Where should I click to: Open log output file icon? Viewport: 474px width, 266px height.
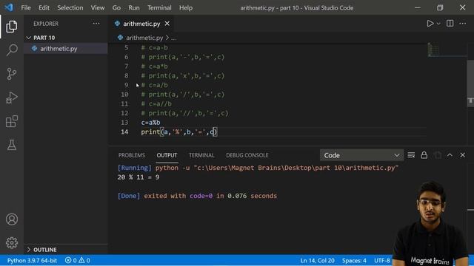[x=438, y=155]
